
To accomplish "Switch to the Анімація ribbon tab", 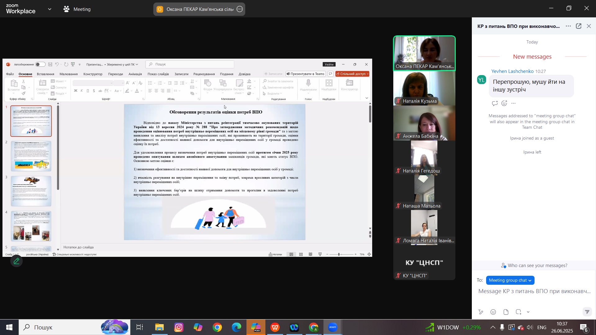I will (x=135, y=74).
